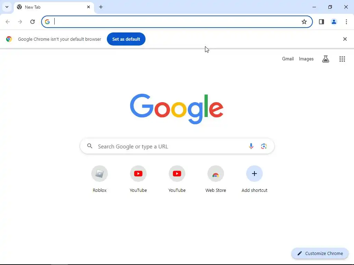Go back with the back arrow
354x265 pixels.
coord(8,22)
